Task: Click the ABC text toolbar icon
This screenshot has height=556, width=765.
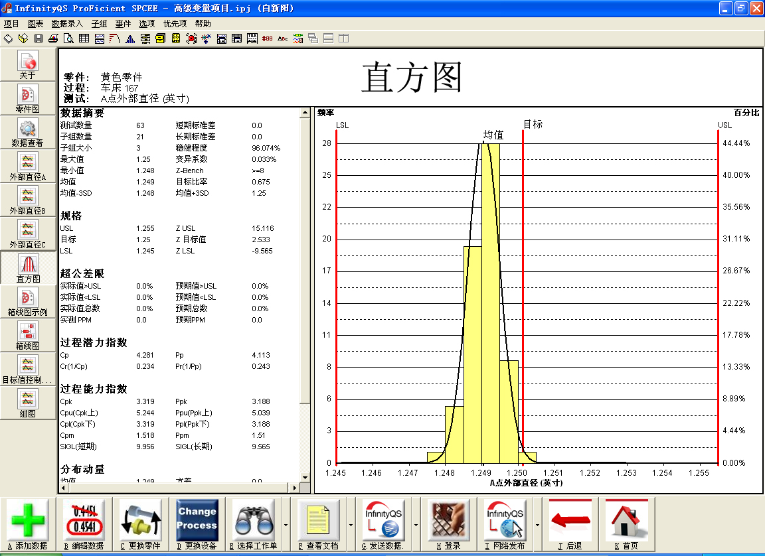Action: (x=282, y=38)
